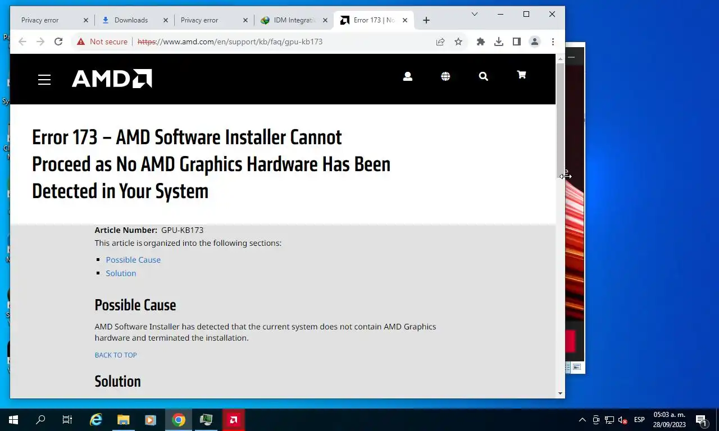Open the taskbar clock and date

click(670, 420)
